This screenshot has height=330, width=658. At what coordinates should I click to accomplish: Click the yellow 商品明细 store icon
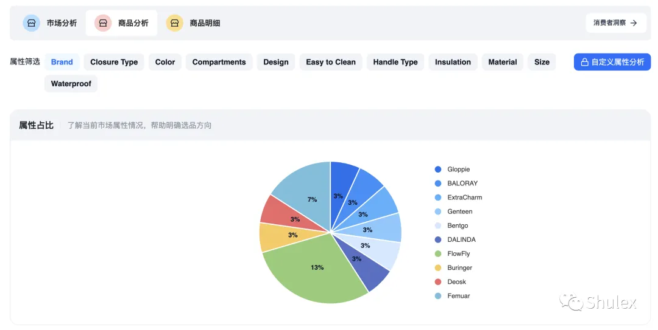pos(175,23)
